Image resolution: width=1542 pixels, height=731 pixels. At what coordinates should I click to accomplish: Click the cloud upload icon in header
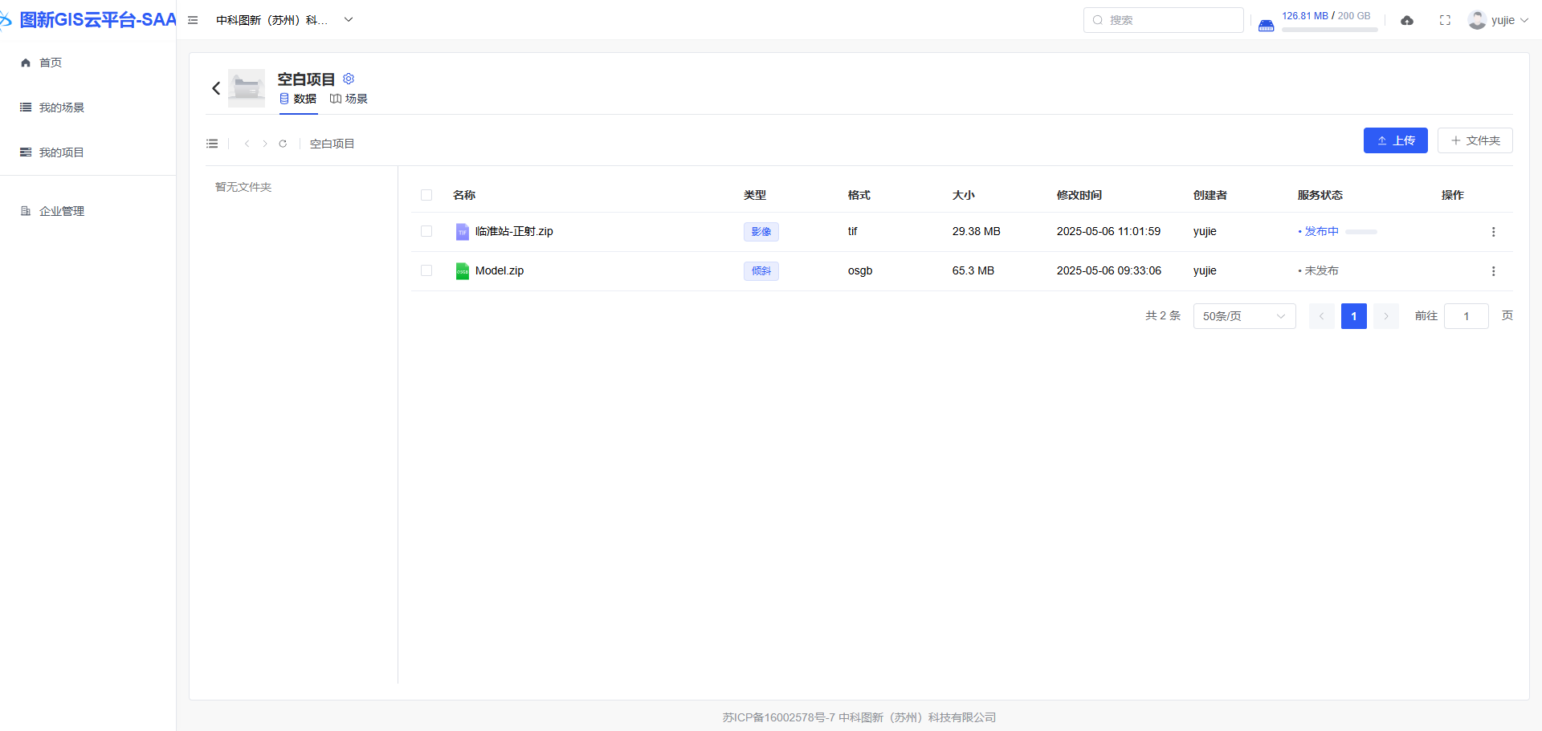point(1407,20)
